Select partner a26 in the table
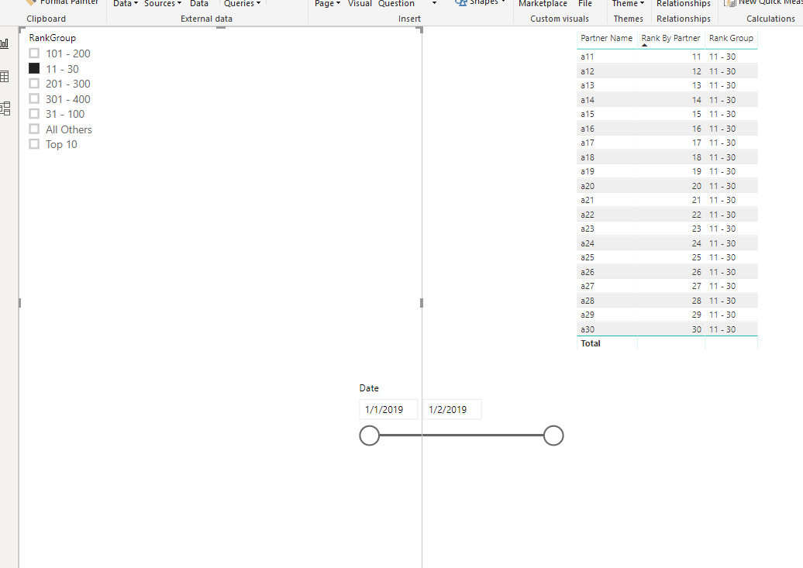The image size is (803, 568). pyautogui.click(x=588, y=272)
